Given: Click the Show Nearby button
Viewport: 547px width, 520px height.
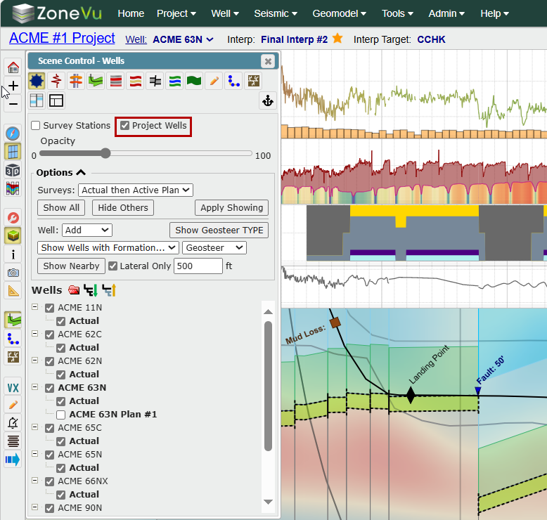Looking at the screenshot, I should [x=71, y=266].
